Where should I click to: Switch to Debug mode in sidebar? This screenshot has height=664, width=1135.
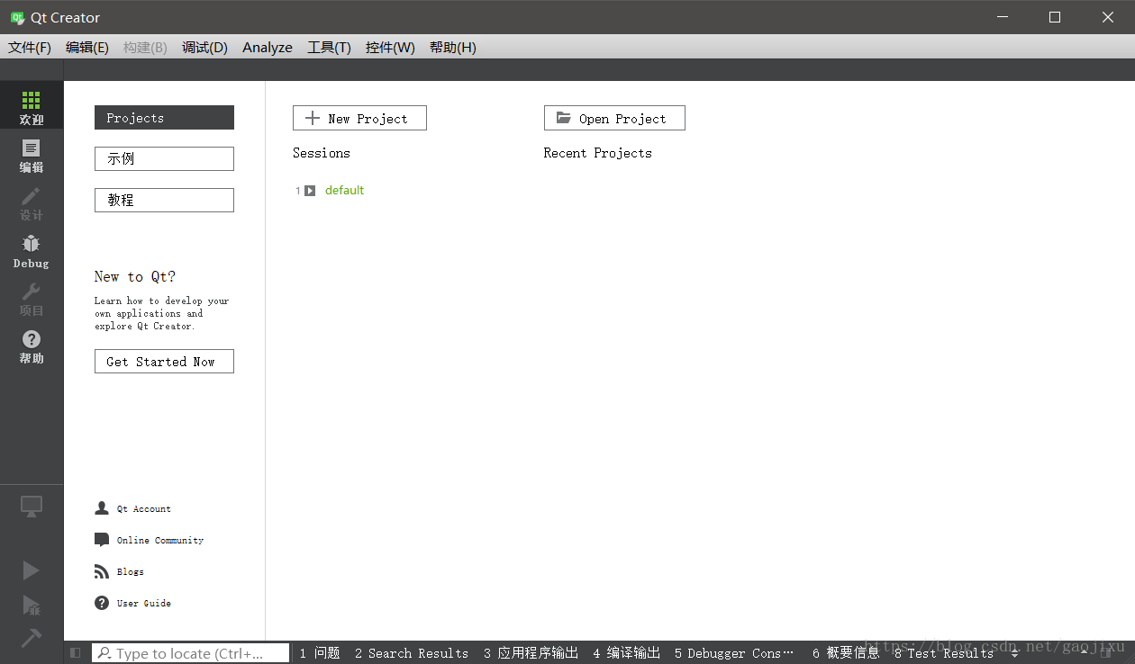(32, 251)
